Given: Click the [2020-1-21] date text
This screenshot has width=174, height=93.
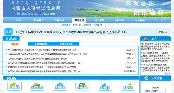Looking at the screenshot, I should click(130, 58).
